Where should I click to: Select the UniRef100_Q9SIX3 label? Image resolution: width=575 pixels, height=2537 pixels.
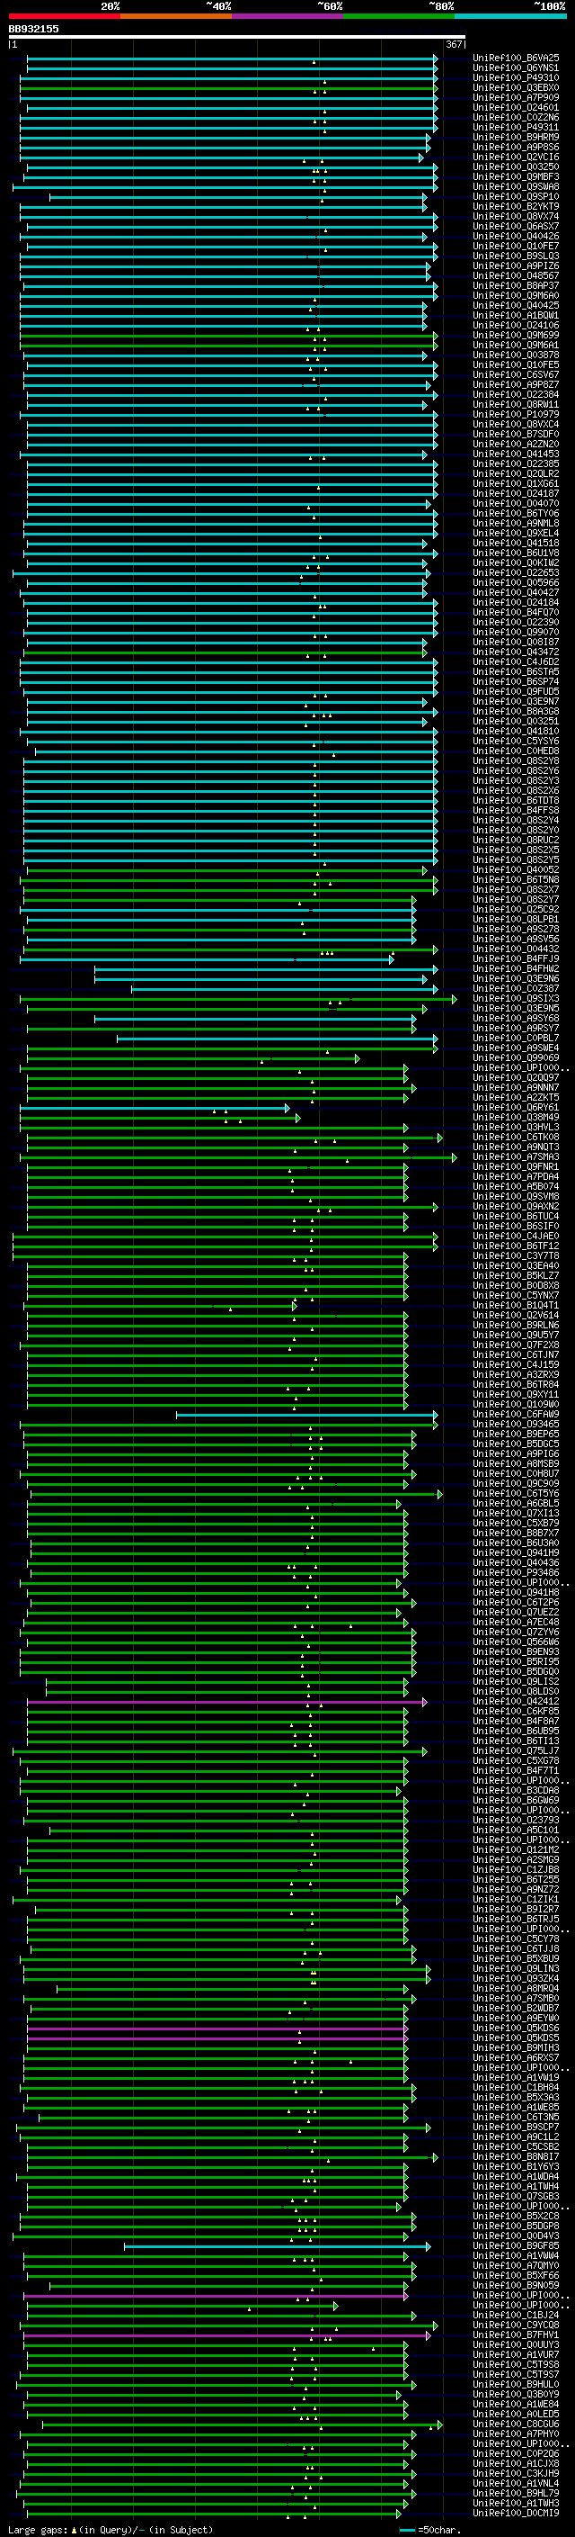pos(516,999)
